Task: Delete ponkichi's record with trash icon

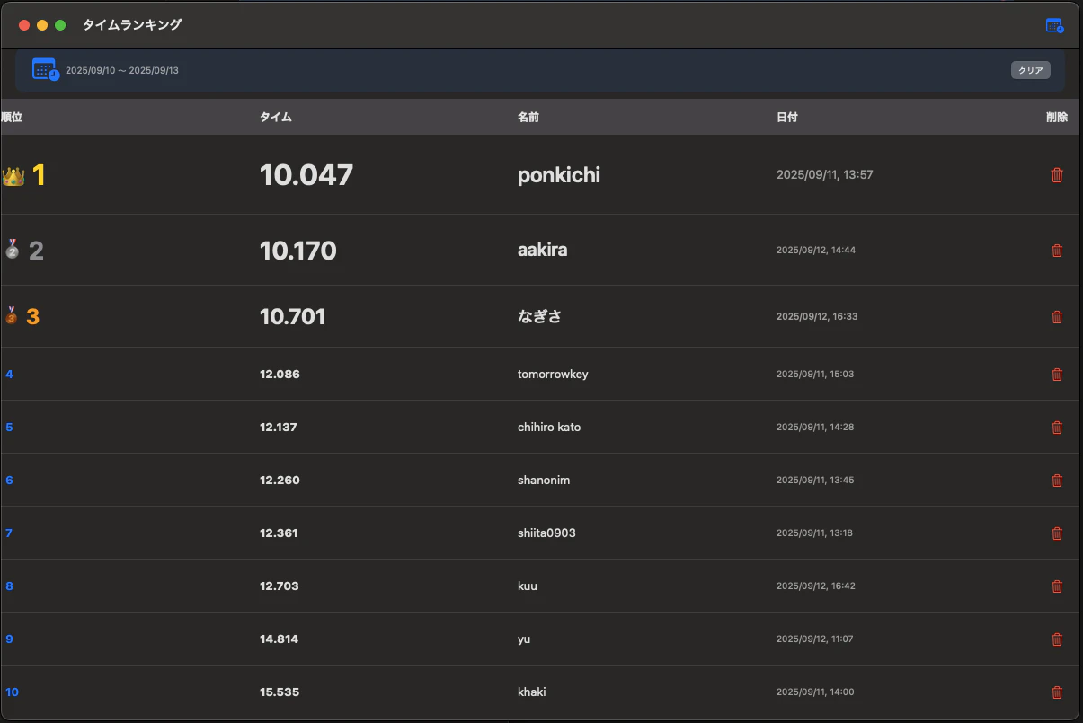Action: coord(1057,175)
